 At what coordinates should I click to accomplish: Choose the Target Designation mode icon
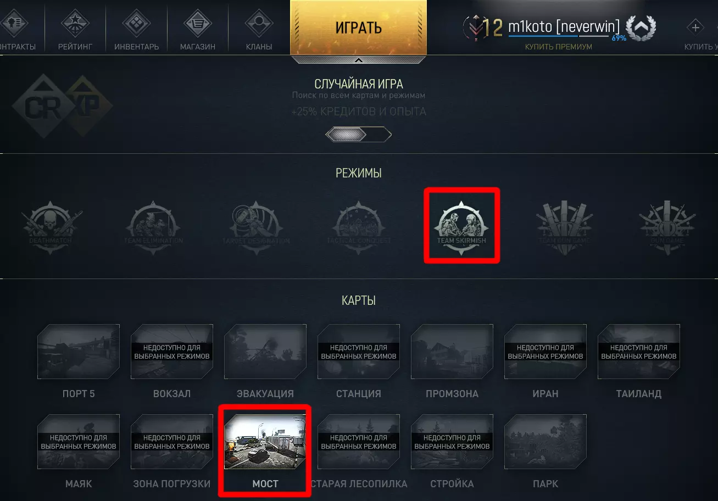256,226
